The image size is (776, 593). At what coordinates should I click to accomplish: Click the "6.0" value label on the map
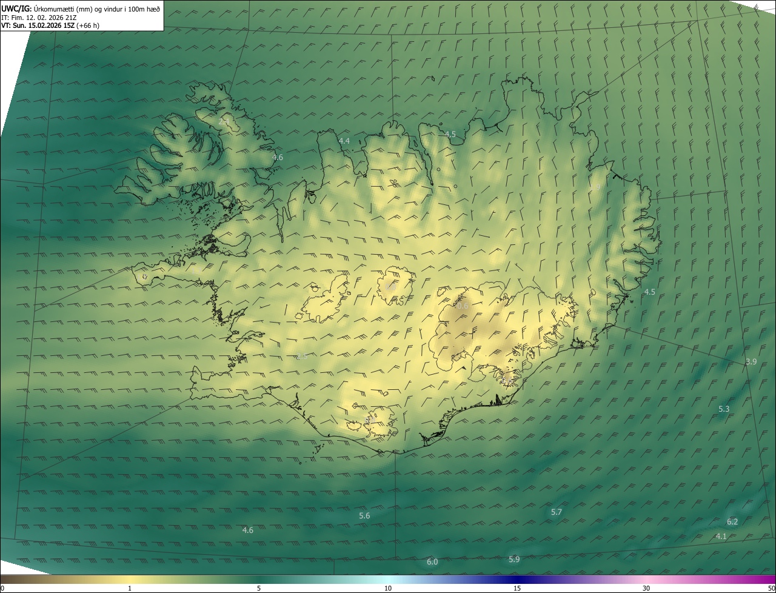click(432, 562)
